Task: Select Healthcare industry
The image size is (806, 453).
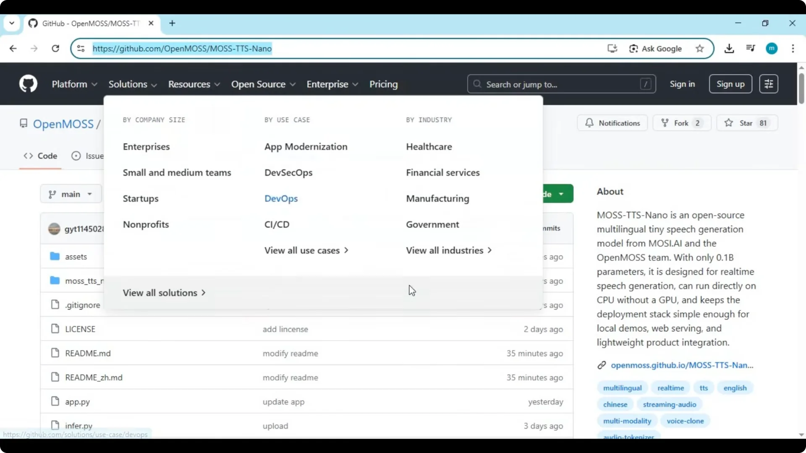Action: 429,146
